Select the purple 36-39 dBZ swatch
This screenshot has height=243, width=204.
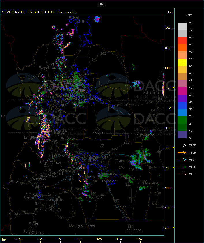[x=182, y=98]
